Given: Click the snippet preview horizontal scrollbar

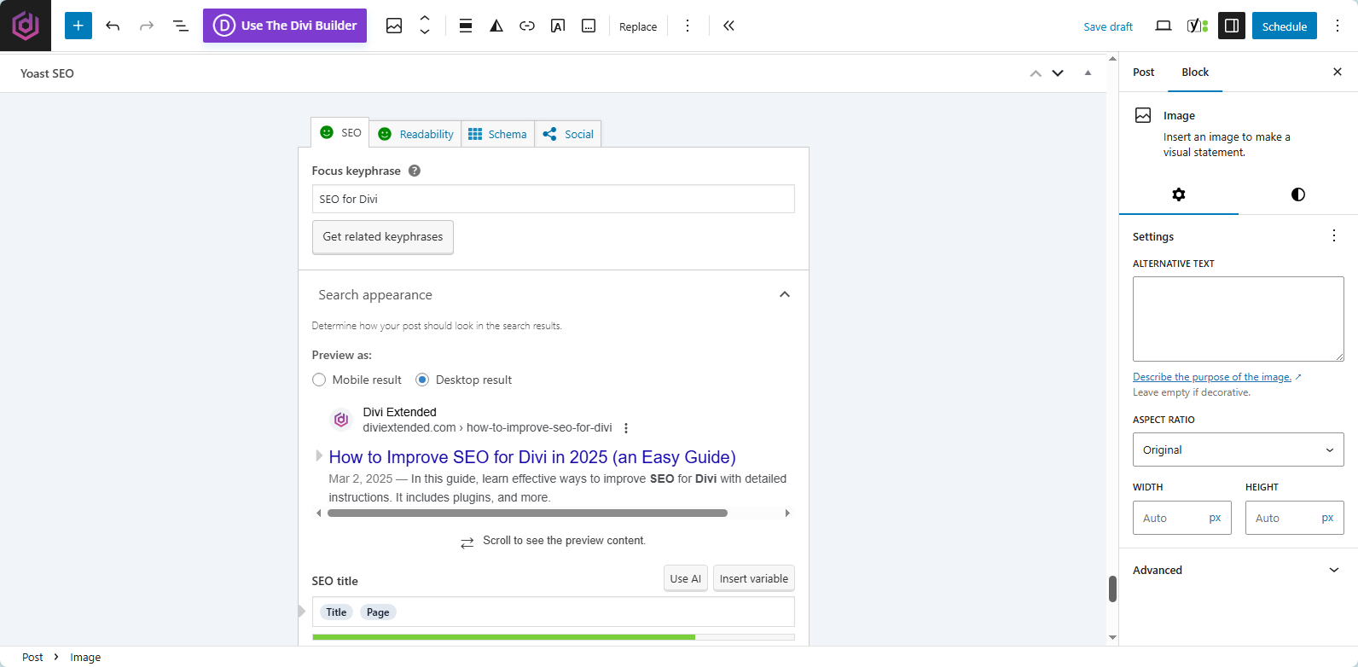Looking at the screenshot, I should pos(527,513).
